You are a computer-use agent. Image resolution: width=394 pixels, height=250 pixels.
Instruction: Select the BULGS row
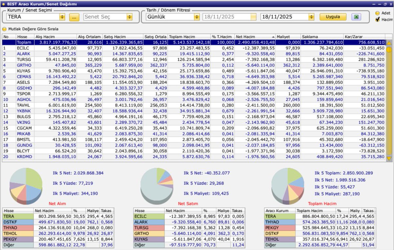(194, 117)
